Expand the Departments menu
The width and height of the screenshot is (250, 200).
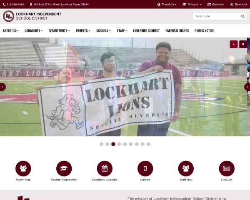point(59,30)
